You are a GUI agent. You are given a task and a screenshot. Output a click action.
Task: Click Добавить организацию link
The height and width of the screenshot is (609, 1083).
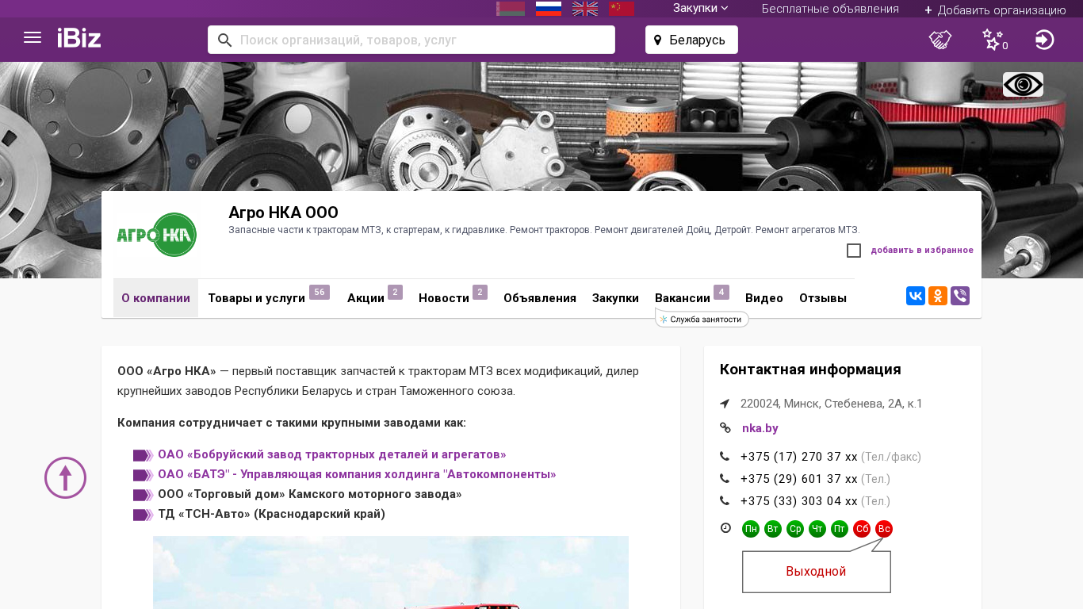pos(995,10)
